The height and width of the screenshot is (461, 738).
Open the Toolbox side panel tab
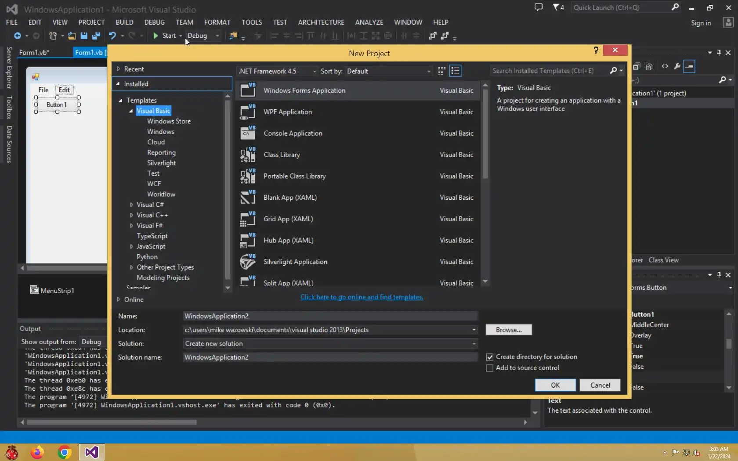coord(9,107)
